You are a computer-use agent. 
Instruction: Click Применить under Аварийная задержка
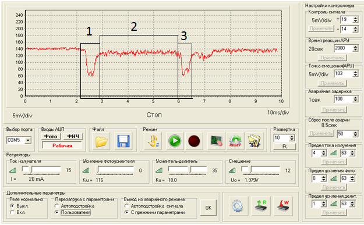(x=334, y=110)
